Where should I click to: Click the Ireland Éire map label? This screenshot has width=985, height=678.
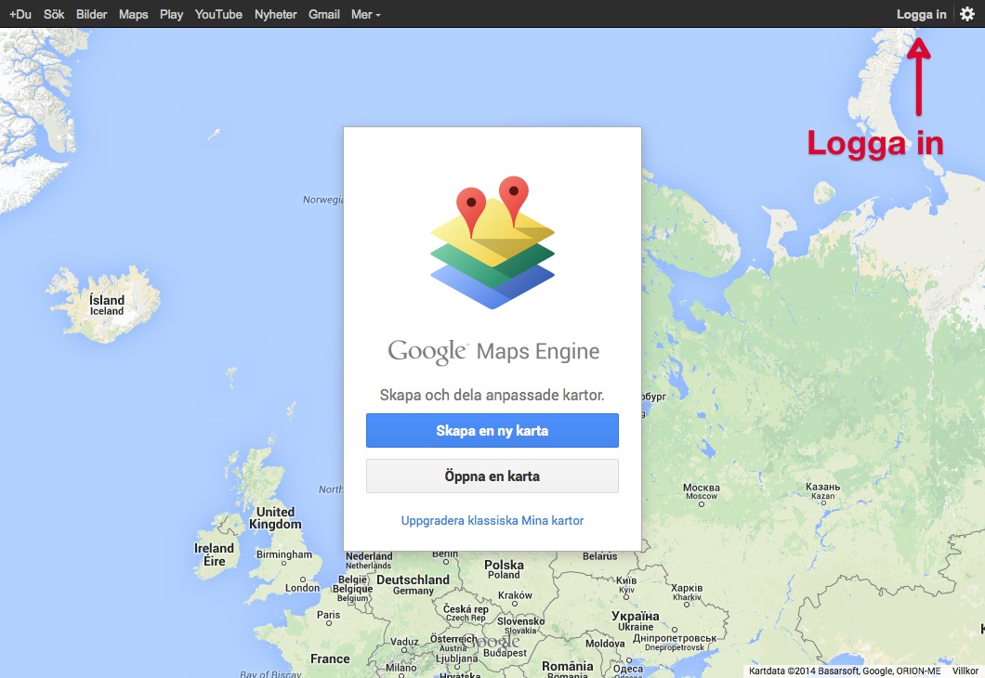click(215, 554)
